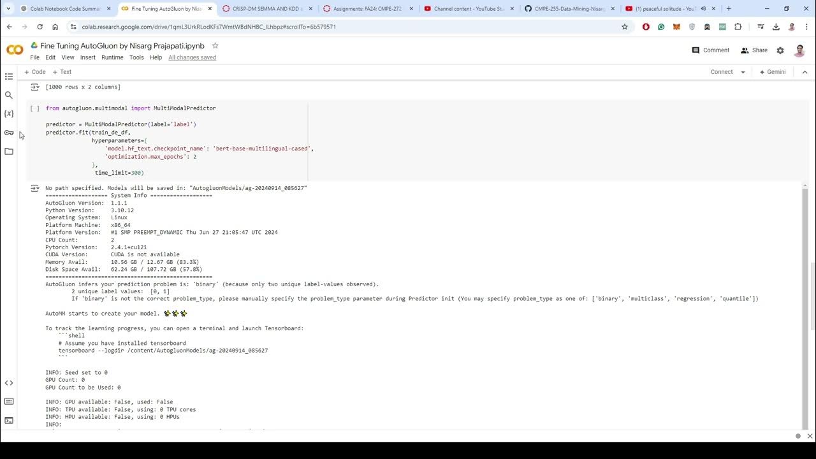
Task: Click the All changes saved link
Action: [x=192, y=57]
